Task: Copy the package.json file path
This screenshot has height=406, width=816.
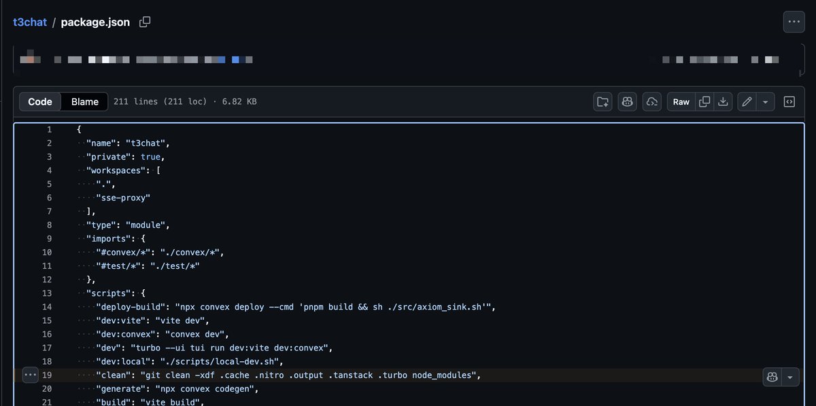Action: click(145, 22)
